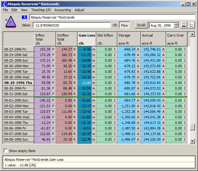Click Storage cell -1,498.31
The height and width of the screenshot is (171, 198).
pyautogui.click(x=129, y=134)
